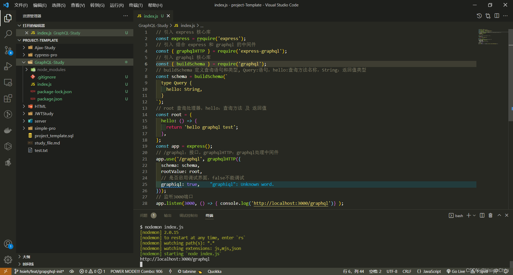Screen dimensions: 513x275
Task: Click UTF-8 encoding selector
Action: 392,271
